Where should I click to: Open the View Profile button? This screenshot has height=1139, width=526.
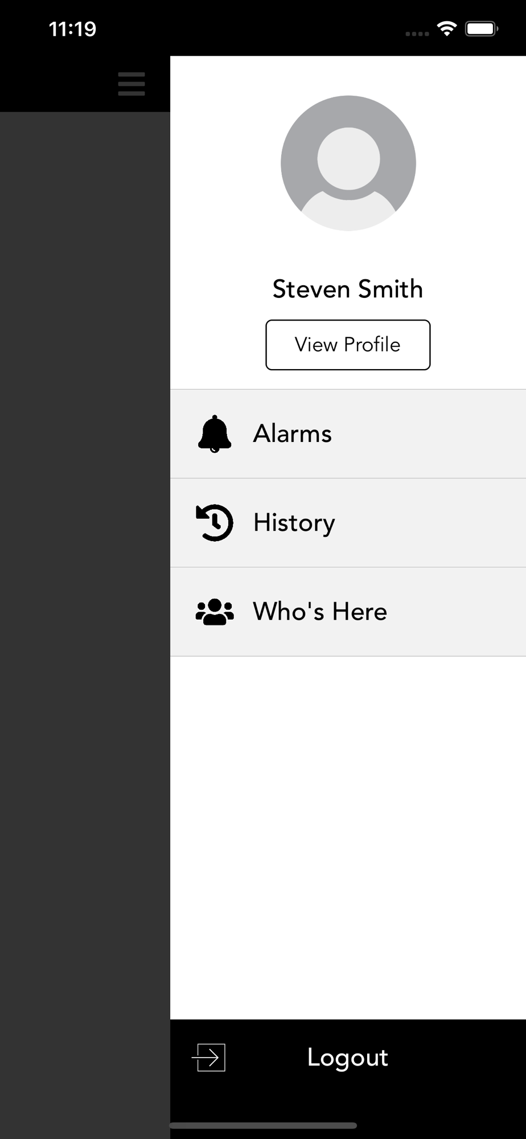[348, 345]
